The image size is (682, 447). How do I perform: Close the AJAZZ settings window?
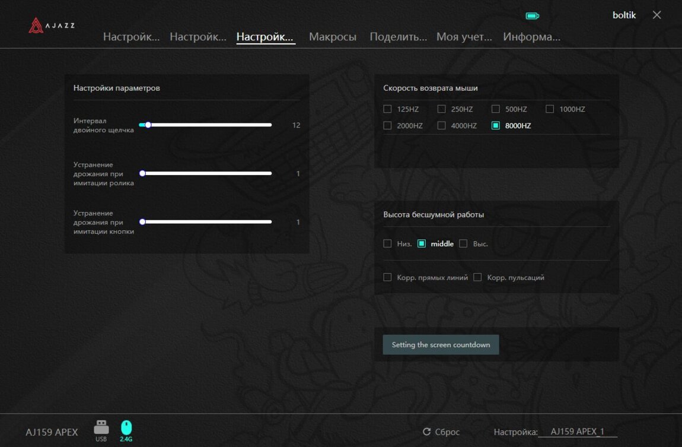pos(656,15)
